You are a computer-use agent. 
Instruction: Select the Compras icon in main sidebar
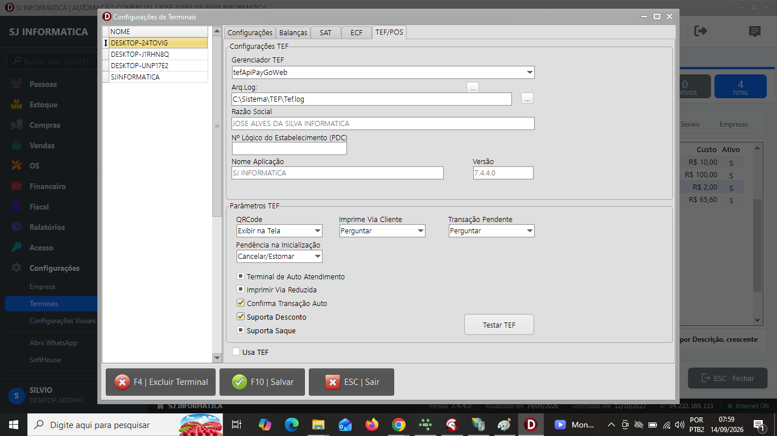pyautogui.click(x=17, y=125)
